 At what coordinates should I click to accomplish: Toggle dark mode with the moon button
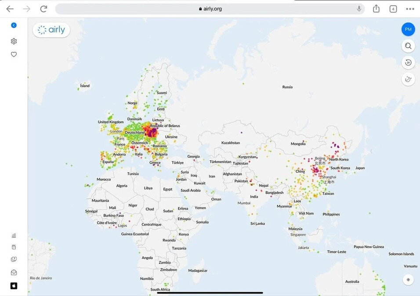coord(408,79)
